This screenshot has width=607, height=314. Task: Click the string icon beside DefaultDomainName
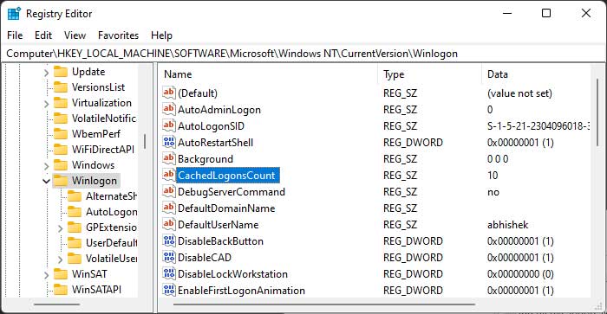pos(169,208)
